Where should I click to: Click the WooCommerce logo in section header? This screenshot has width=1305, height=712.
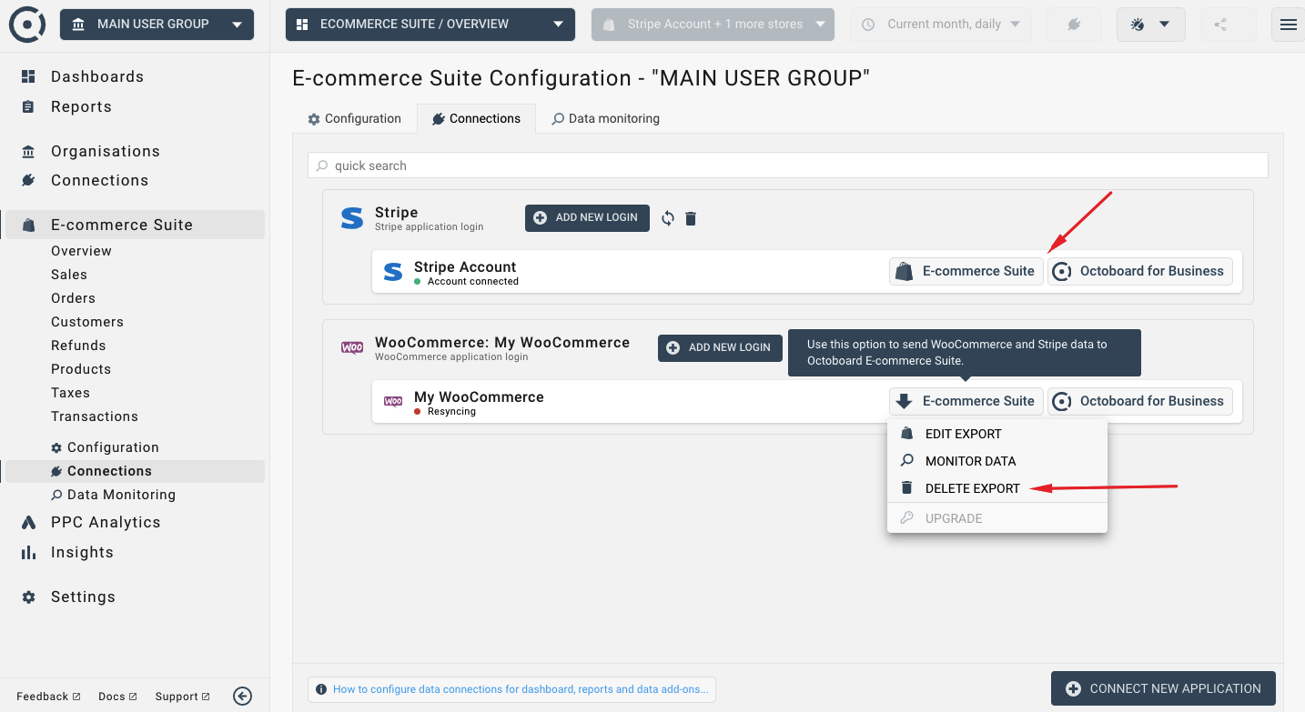pos(352,347)
